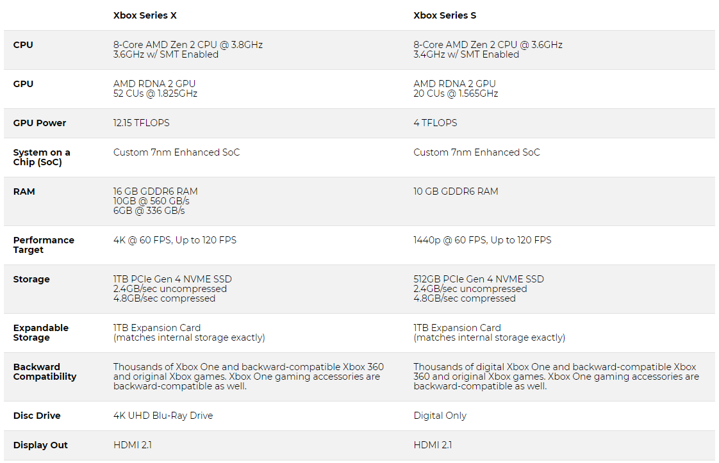Click the Digital Only cell

click(440, 416)
